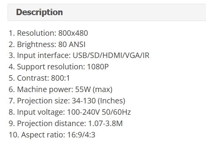Click the Projection size label
This screenshot has height=158, width=206.
pos(44,101)
